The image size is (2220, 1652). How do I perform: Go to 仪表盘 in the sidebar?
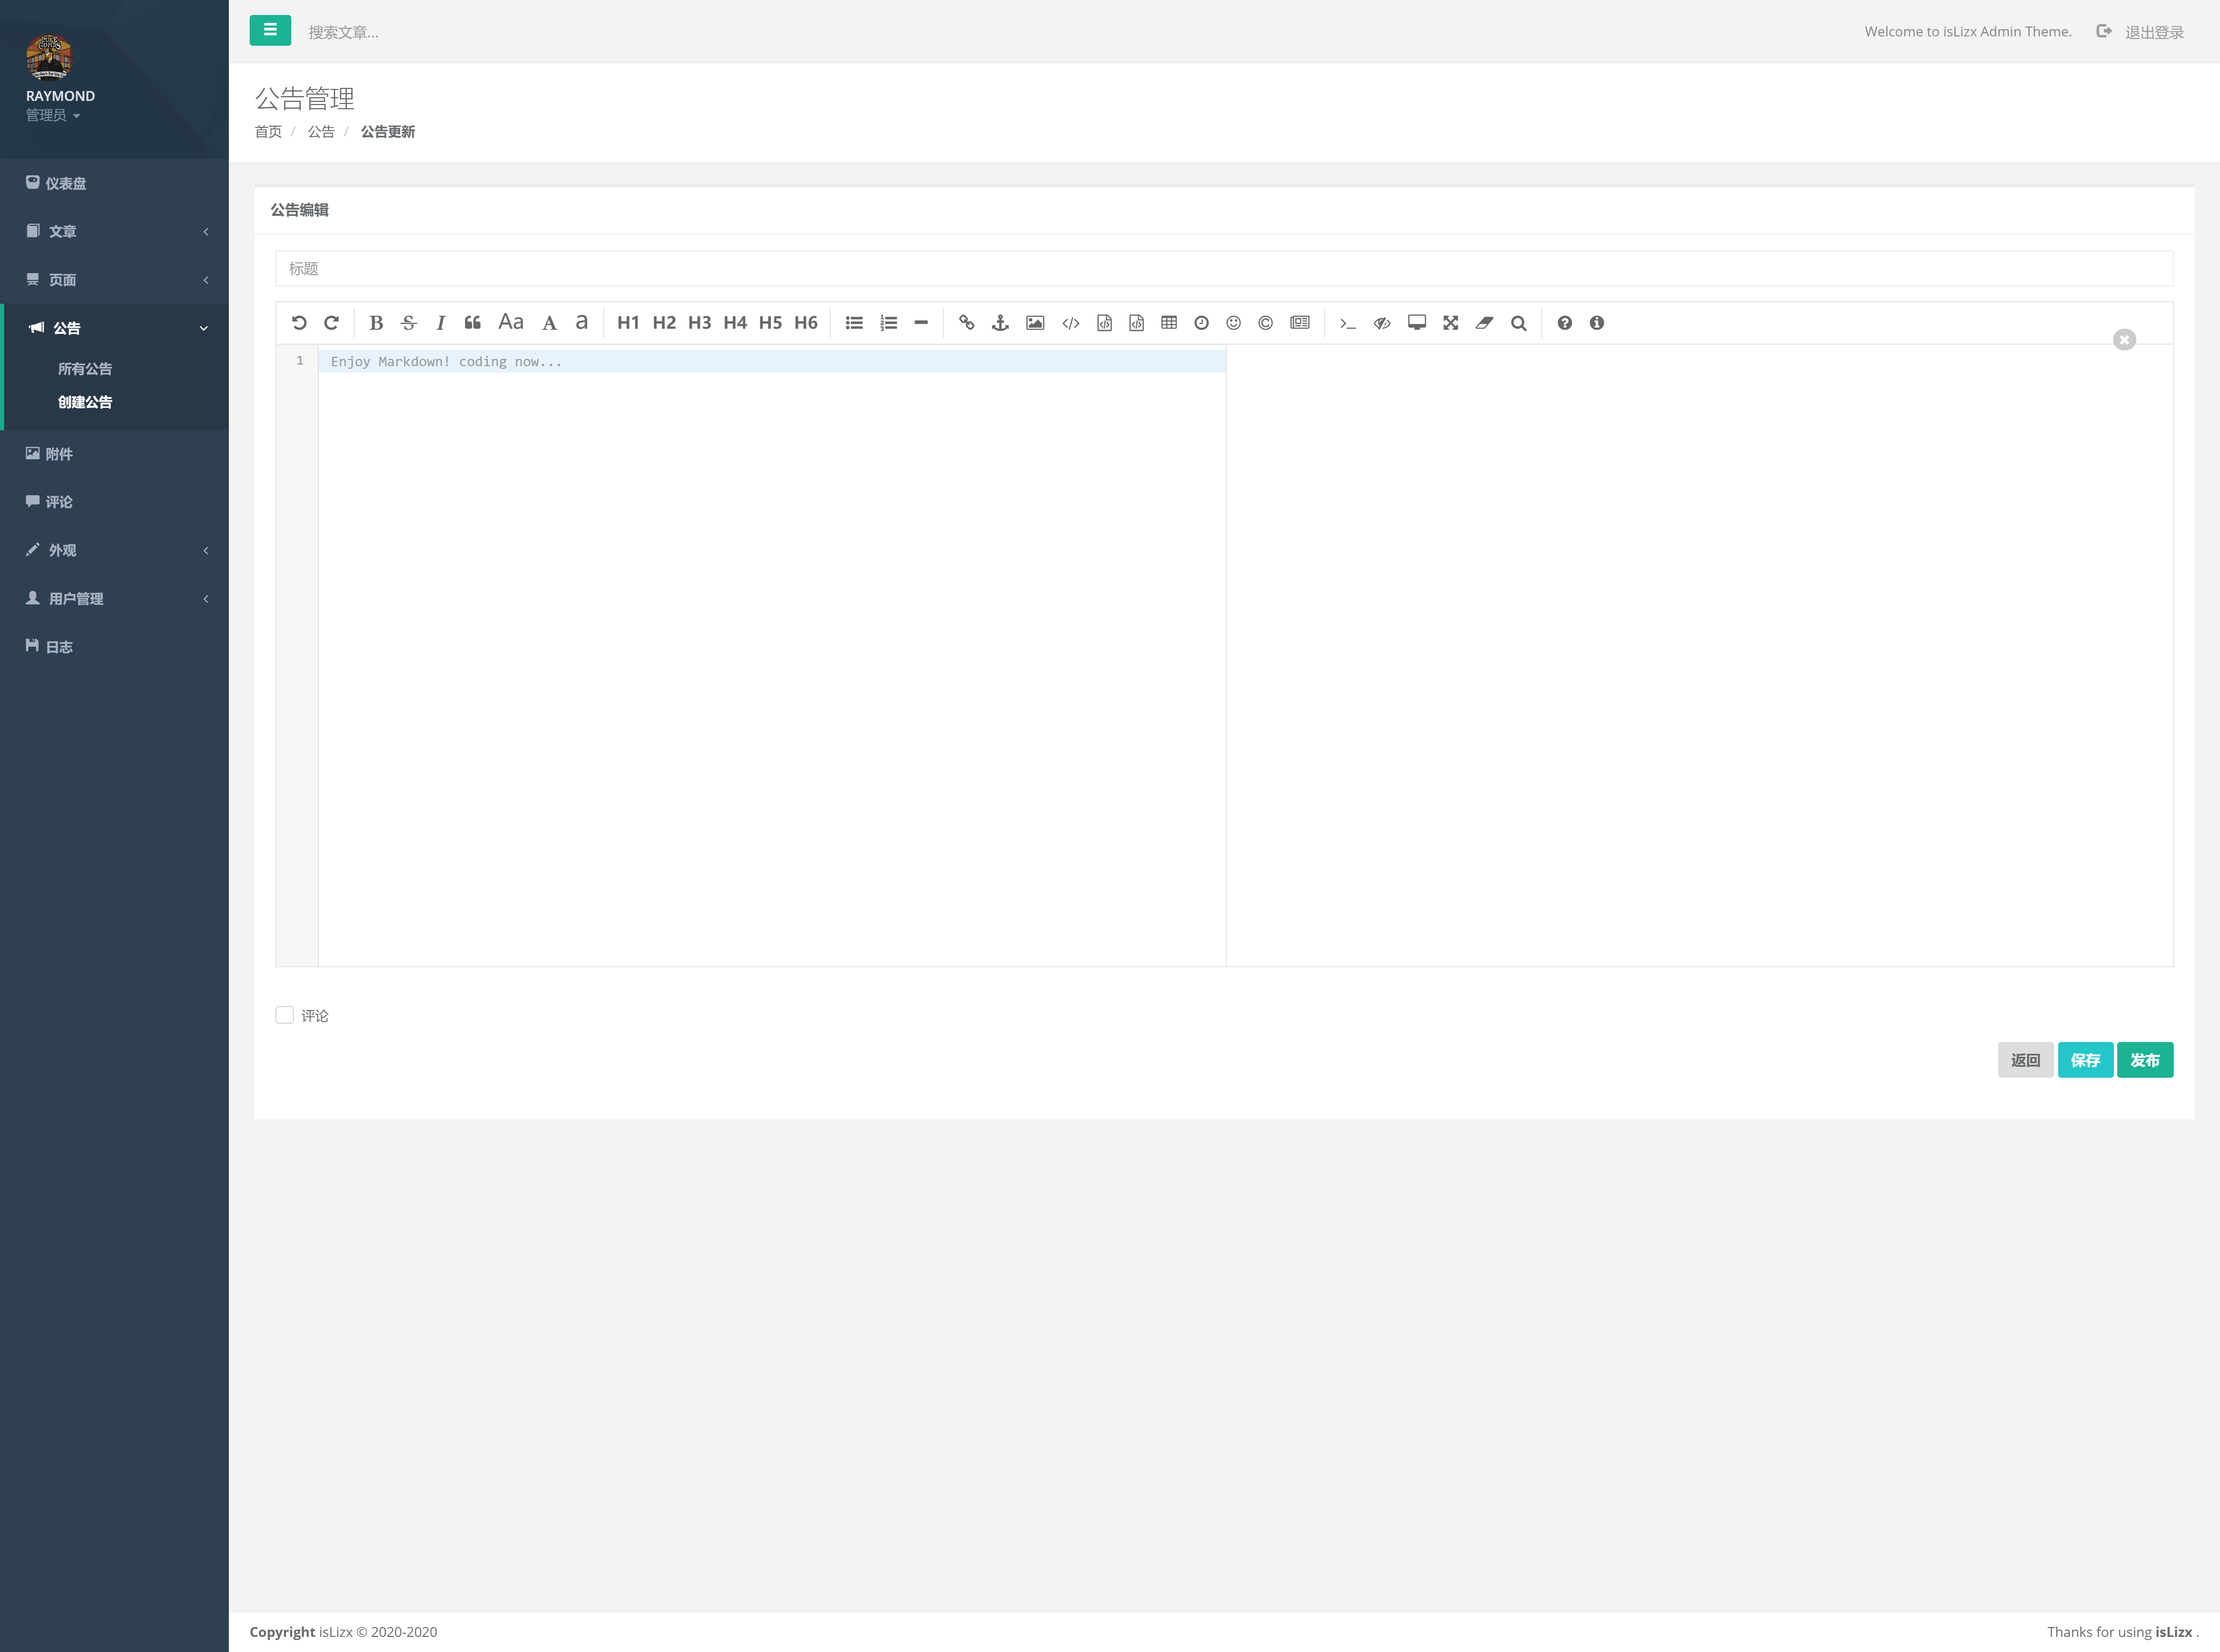click(66, 183)
